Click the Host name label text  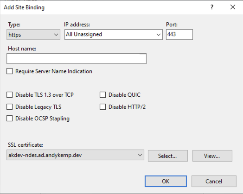(x=22, y=49)
